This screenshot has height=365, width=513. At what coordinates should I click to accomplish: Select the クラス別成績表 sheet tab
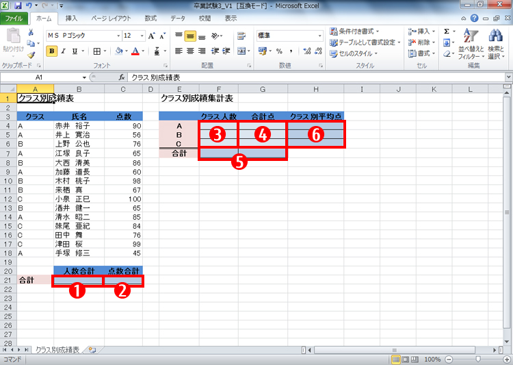pyautogui.click(x=57, y=350)
